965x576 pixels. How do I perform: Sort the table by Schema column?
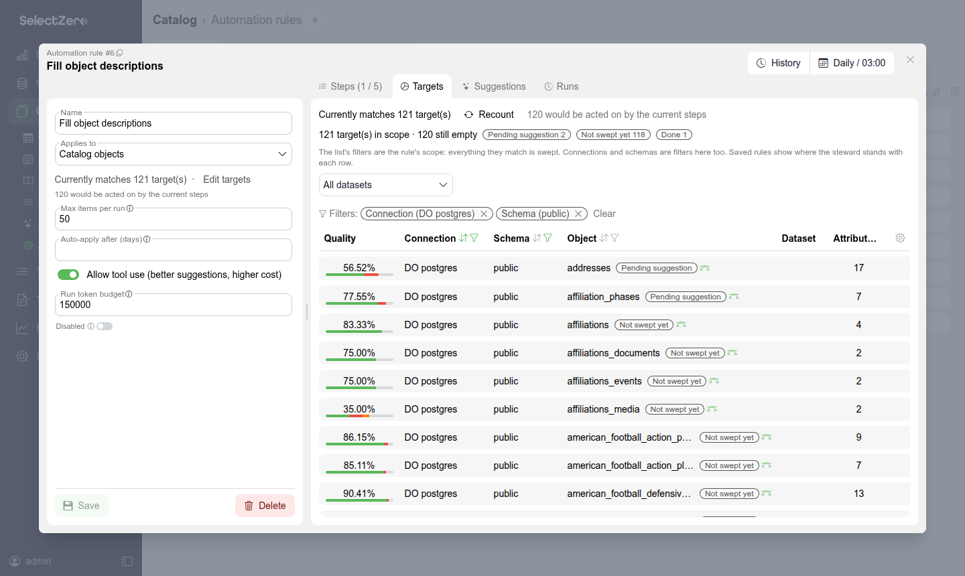537,238
